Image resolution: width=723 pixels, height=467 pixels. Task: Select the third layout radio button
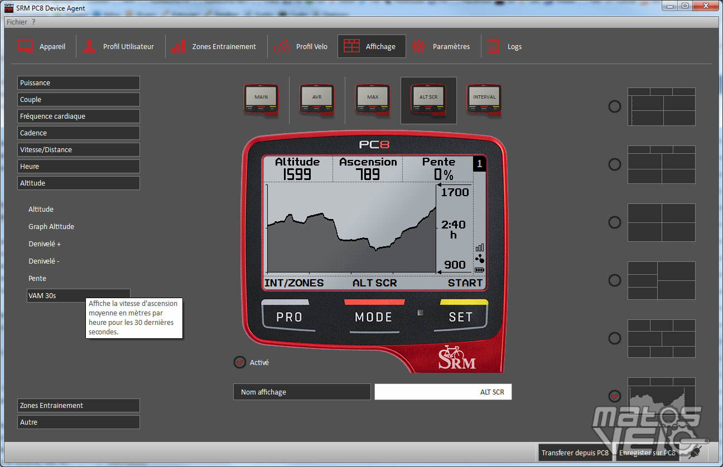tap(614, 222)
